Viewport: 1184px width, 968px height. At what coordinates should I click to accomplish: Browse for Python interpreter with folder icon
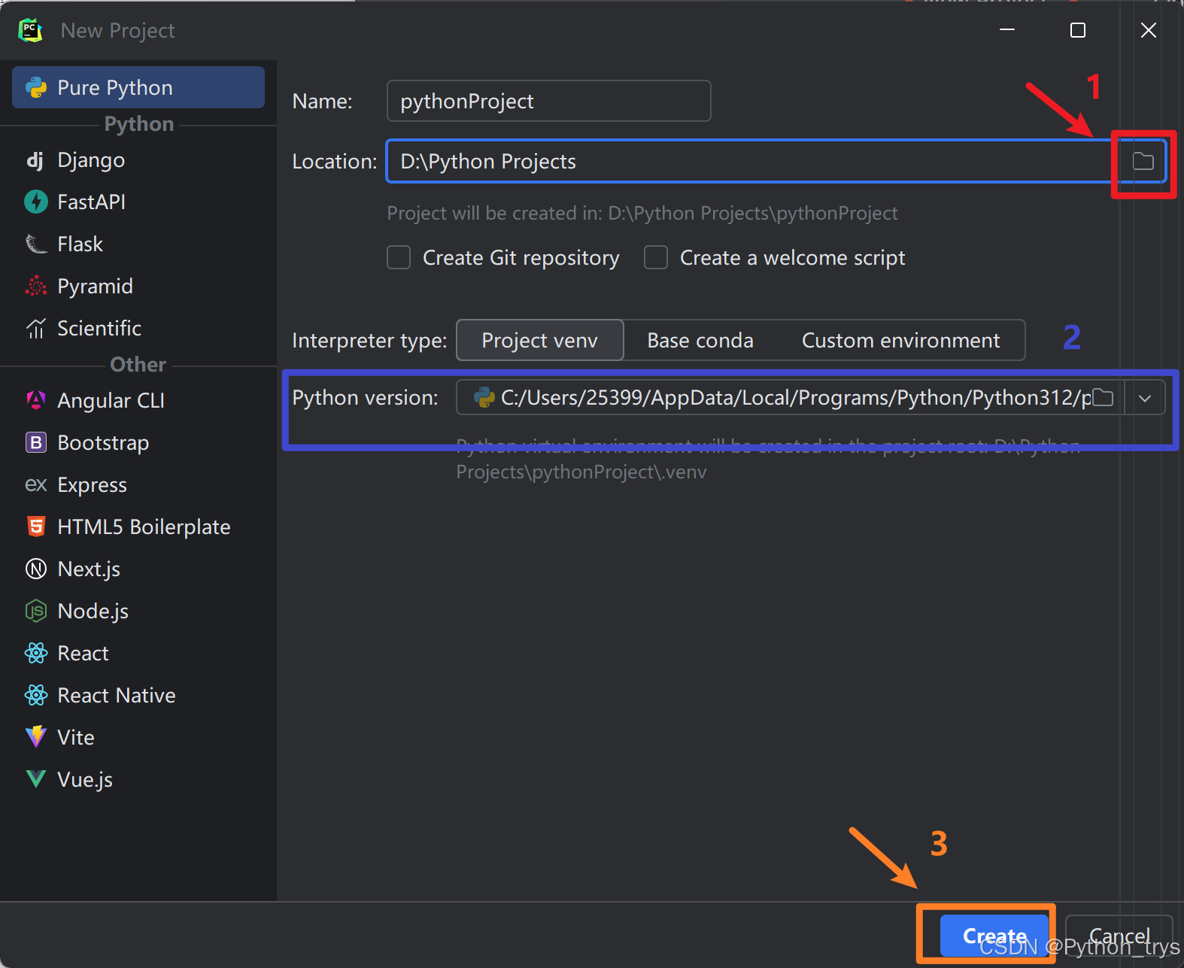pos(1103,397)
